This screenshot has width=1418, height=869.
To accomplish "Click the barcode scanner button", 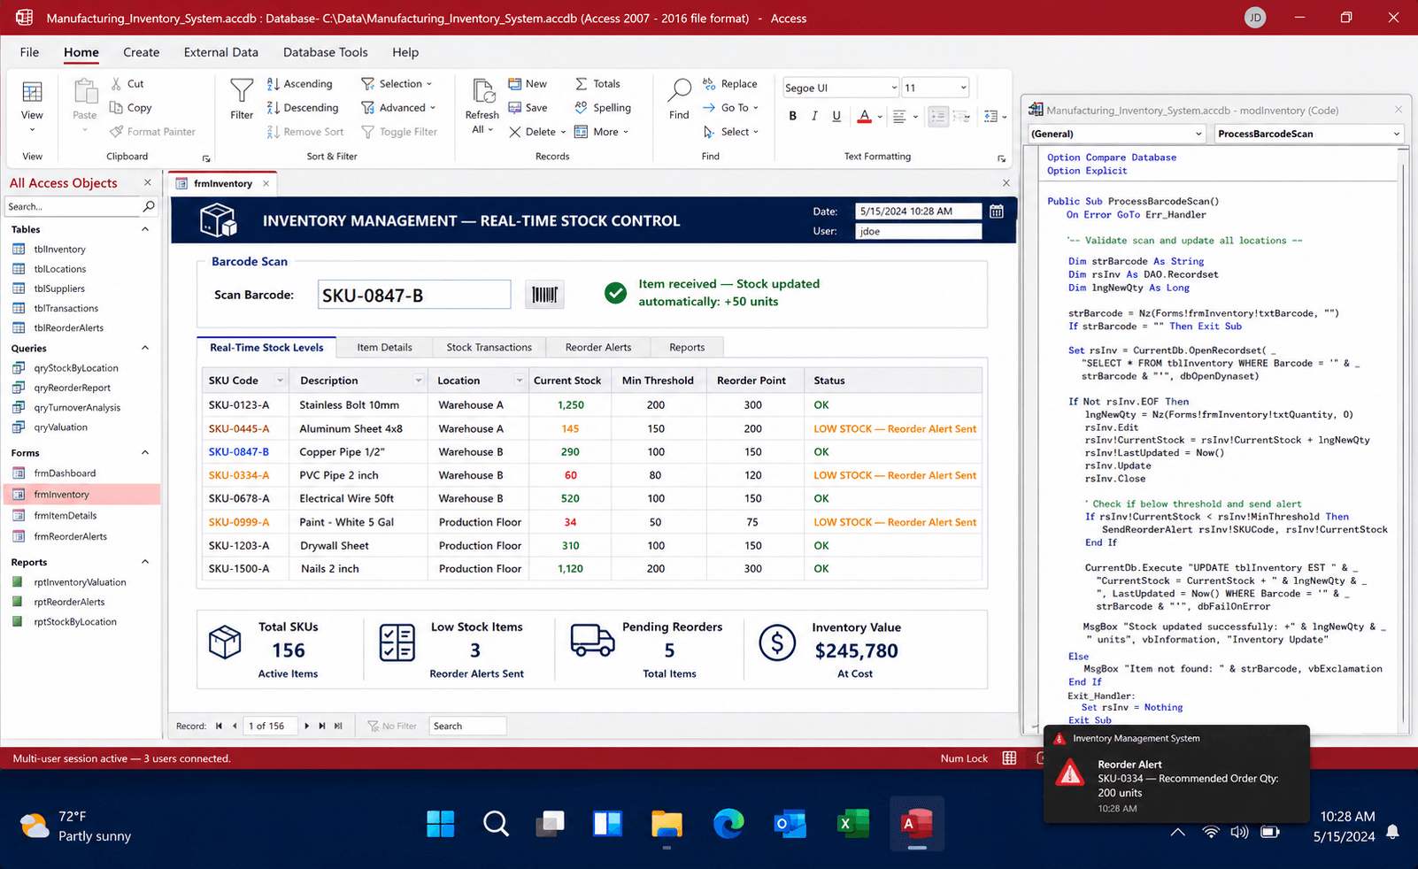I will point(544,295).
